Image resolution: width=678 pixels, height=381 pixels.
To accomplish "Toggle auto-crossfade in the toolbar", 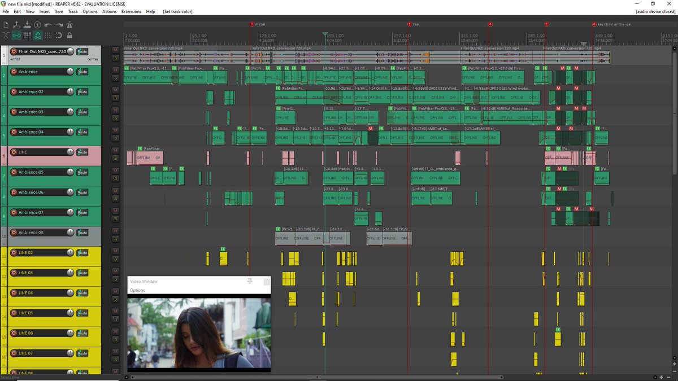I will point(6,36).
